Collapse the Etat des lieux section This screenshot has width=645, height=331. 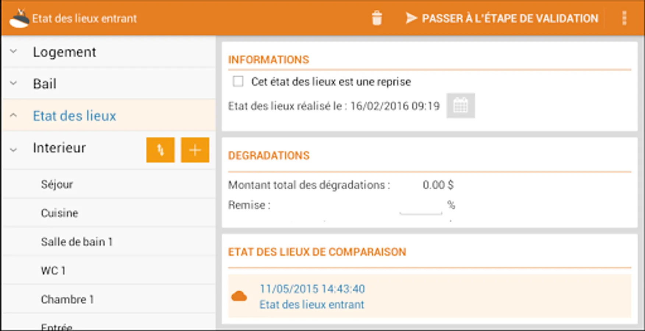pyautogui.click(x=13, y=115)
